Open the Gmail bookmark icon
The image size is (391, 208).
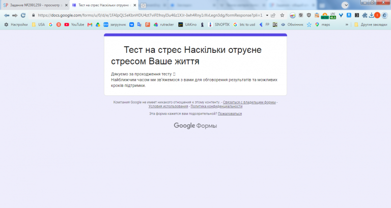pyautogui.click(x=90, y=24)
